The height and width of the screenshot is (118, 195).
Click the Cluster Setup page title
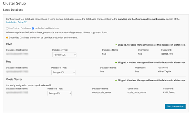pos(14,3)
